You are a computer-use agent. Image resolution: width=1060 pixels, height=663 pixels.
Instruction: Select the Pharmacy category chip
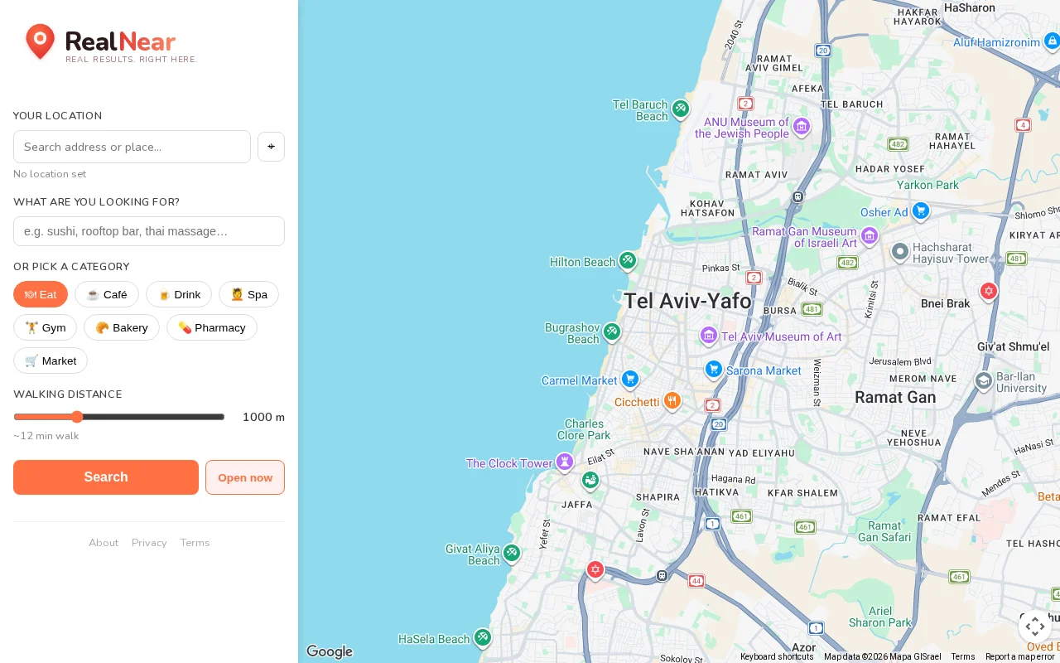[212, 327]
